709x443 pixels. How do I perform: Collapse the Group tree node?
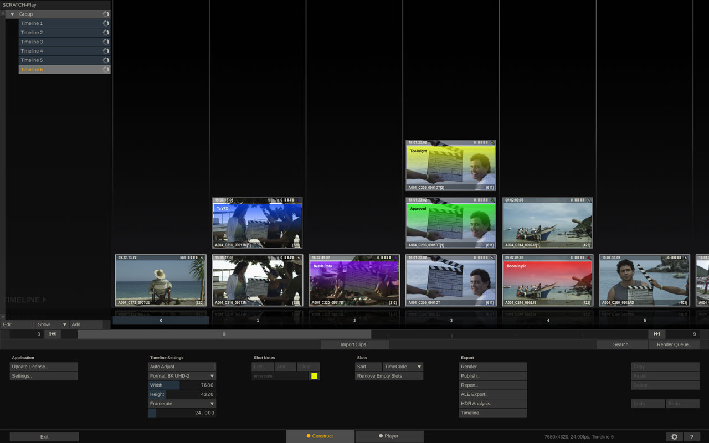pos(12,14)
